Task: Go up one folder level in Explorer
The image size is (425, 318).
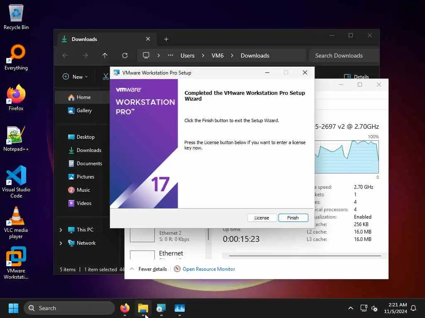Action: click(x=105, y=55)
